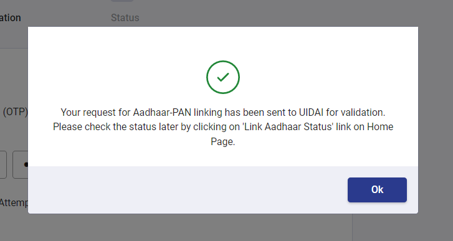This screenshot has width=453, height=241.
Task: Click the 'Aadhaar-PAN' text in the message
Action: coord(162,112)
